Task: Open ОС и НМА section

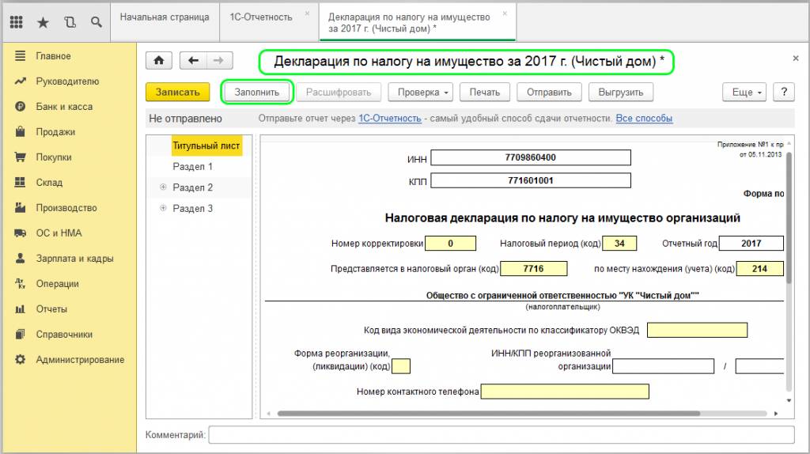Action: coord(59,233)
